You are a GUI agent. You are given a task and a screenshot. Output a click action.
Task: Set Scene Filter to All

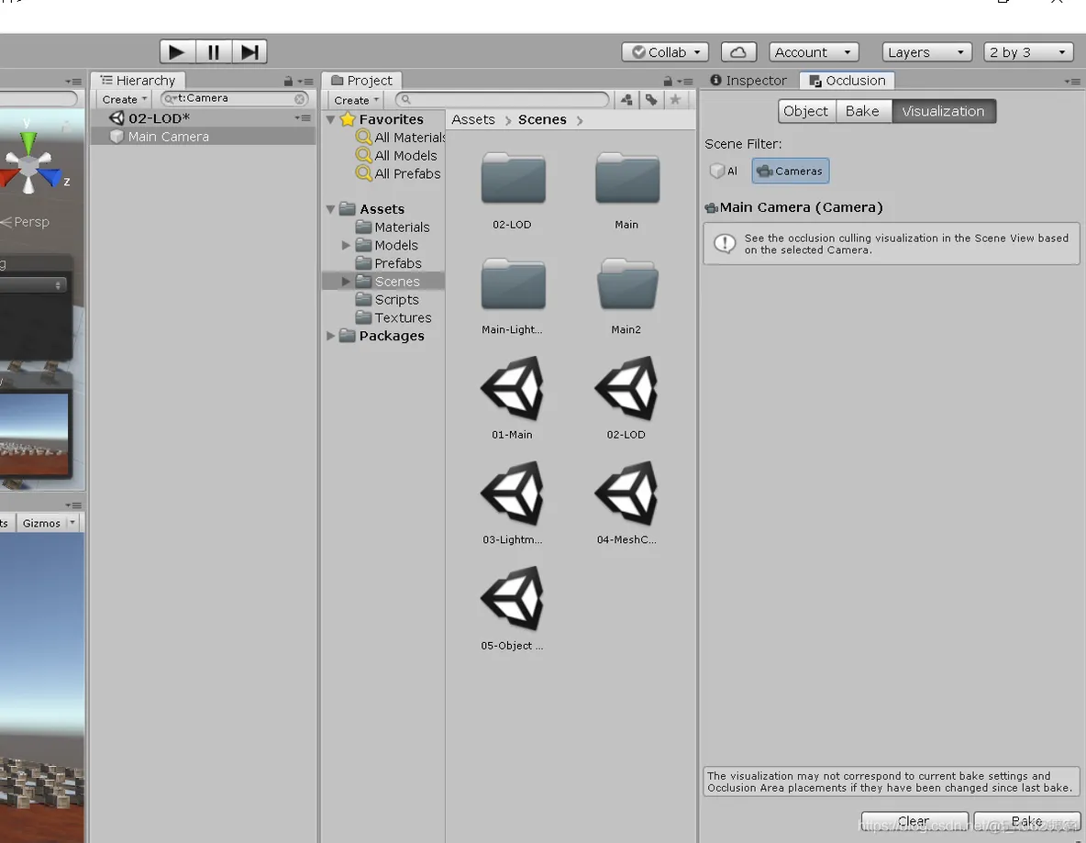click(x=725, y=172)
